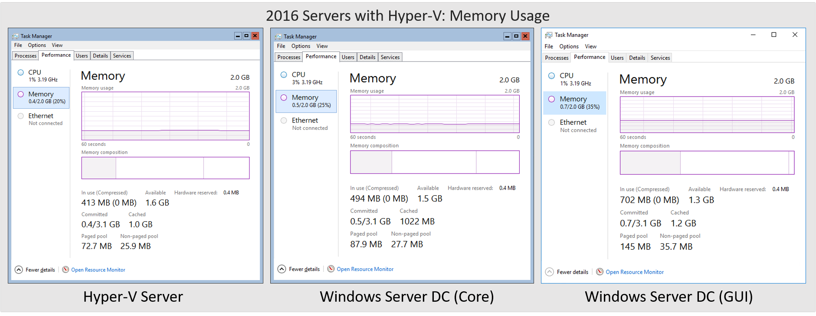
Task: Select Ethernet circle icon in Hyper-V Server window
Action: click(21, 116)
